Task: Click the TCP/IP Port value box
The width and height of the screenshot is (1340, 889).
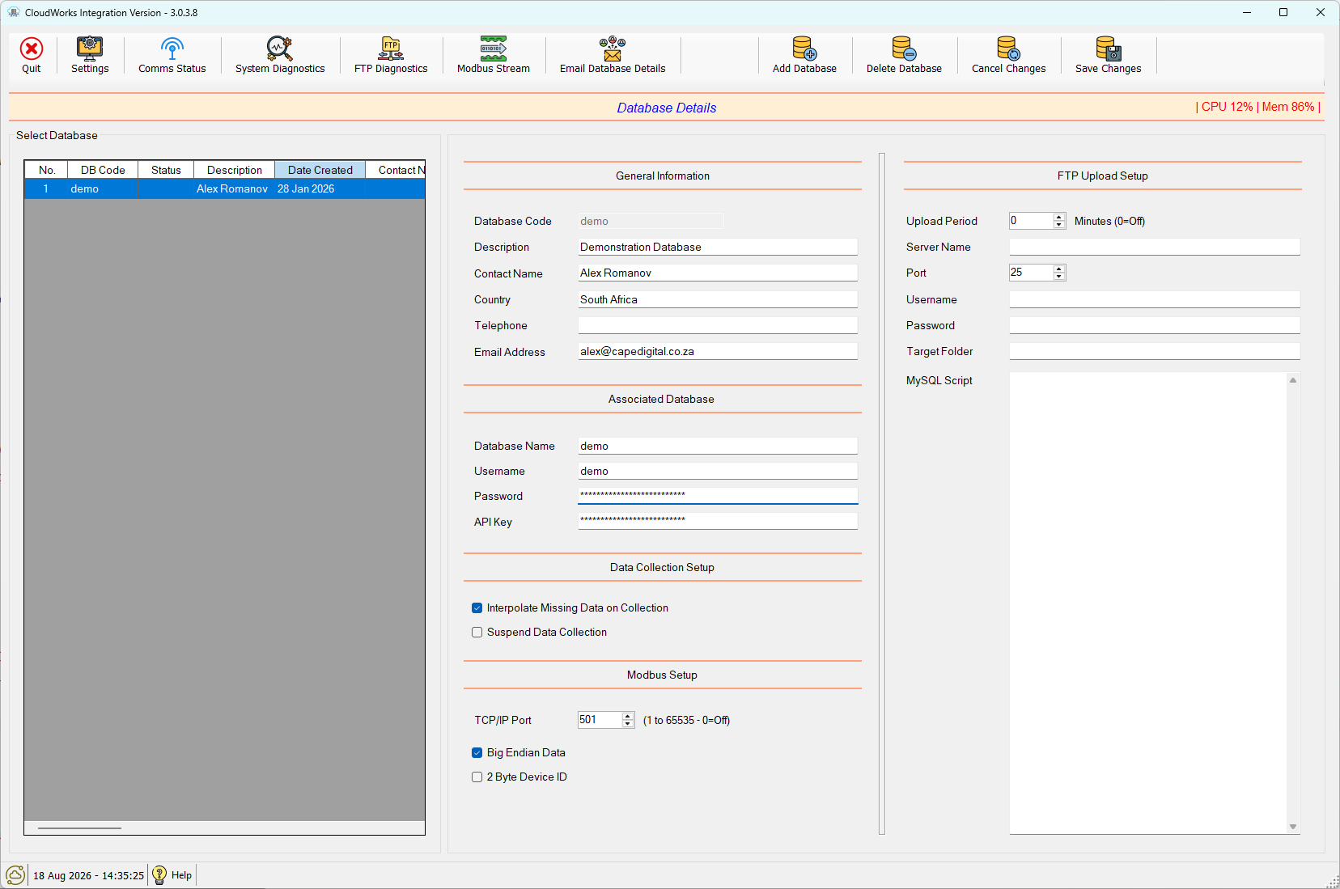Action: (600, 720)
